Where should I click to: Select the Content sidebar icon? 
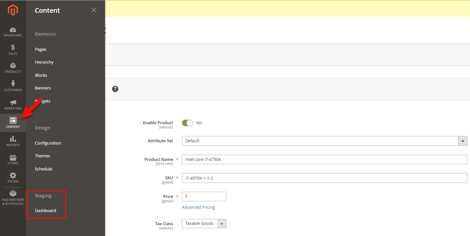pos(13,123)
